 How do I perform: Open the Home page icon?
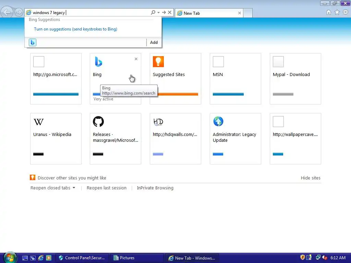point(329,12)
